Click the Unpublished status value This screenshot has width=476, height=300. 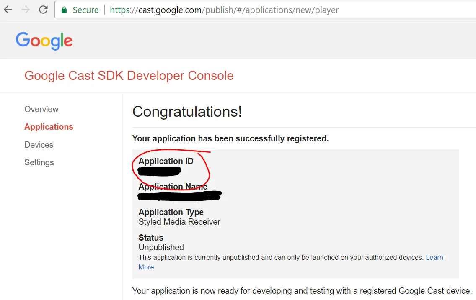click(161, 247)
